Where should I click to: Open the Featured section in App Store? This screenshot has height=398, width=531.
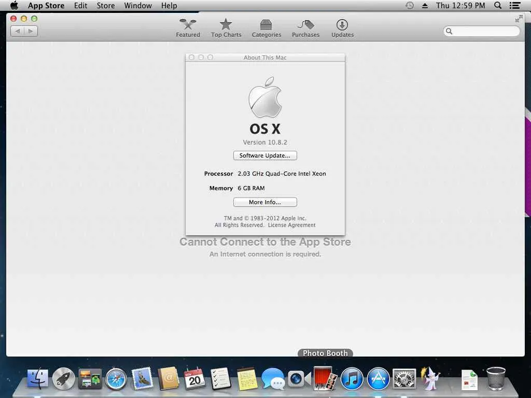(x=188, y=28)
